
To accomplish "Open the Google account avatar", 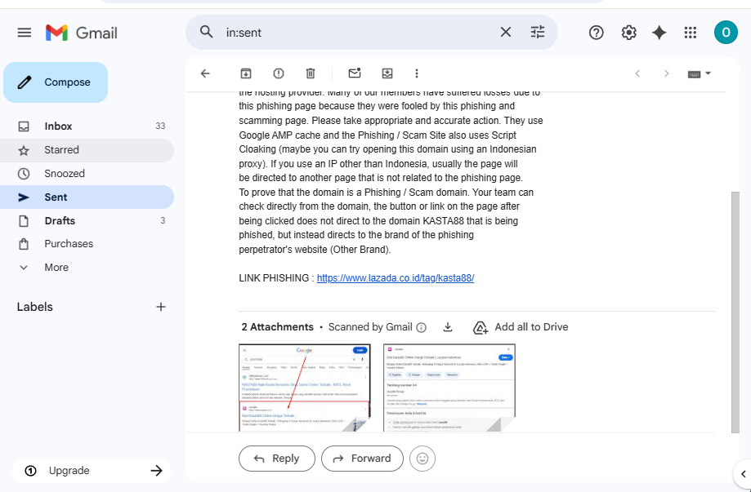I will [x=726, y=33].
